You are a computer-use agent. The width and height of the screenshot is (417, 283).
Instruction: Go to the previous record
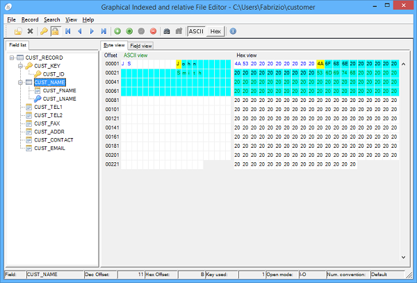[80, 31]
